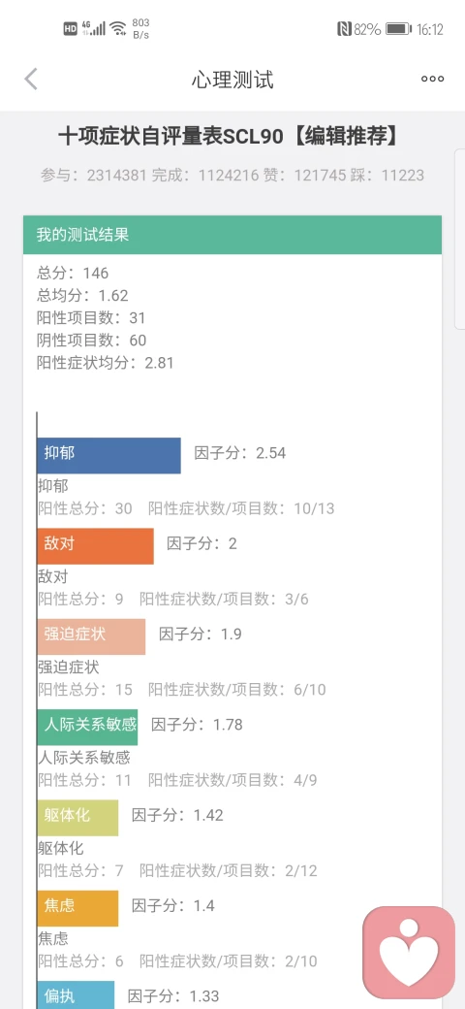Screen dimensions: 465x1009
Task: Tap the HD indicator icon
Action: coord(70,29)
